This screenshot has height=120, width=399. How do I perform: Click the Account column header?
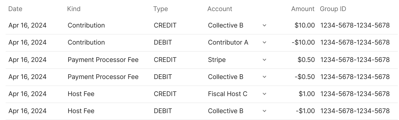[x=220, y=9]
